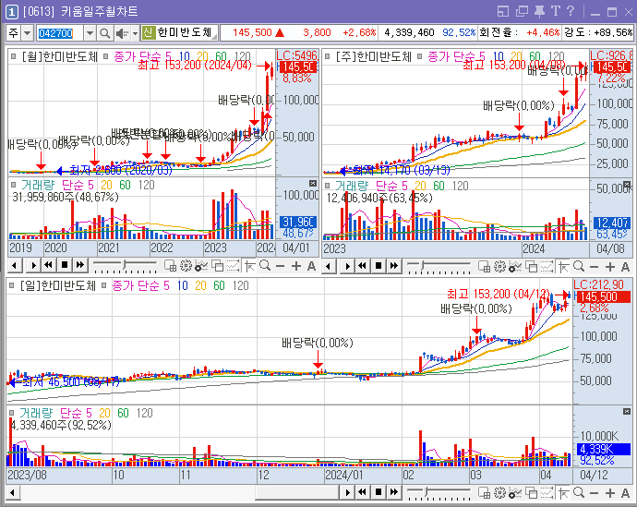Click monthly chart range selection icon
This screenshot has width=637, height=507.
(x=233, y=266)
